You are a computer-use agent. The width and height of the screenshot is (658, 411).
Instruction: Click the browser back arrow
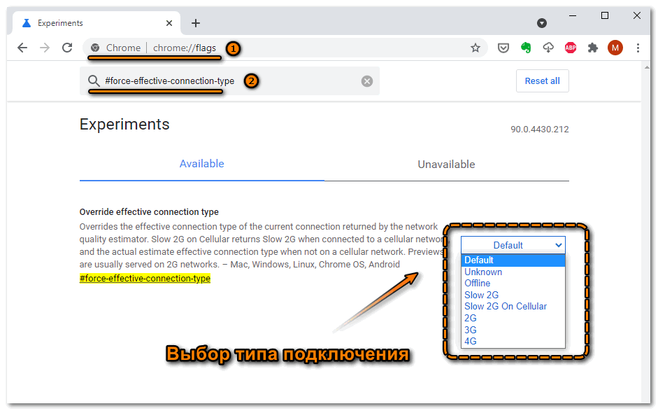click(22, 48)
